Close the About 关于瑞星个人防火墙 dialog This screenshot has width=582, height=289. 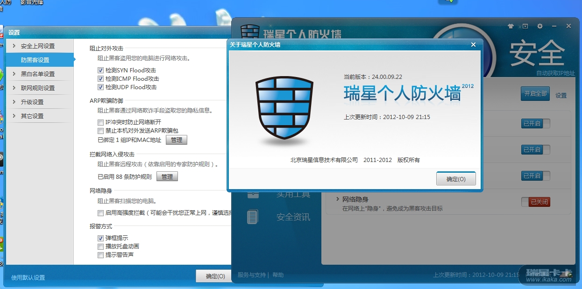point(473,45)
